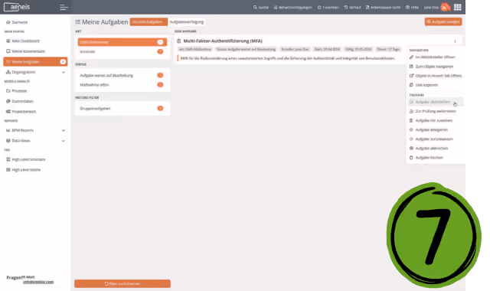The height and width of the screenshot is (291, 490).
Task: Click the aeneis logo
Action: [x=17, y=7]
